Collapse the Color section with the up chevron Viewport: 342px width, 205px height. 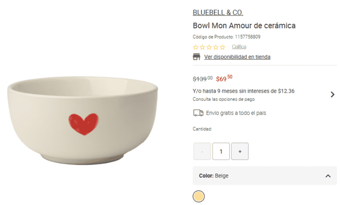click(x=328, y=176)
